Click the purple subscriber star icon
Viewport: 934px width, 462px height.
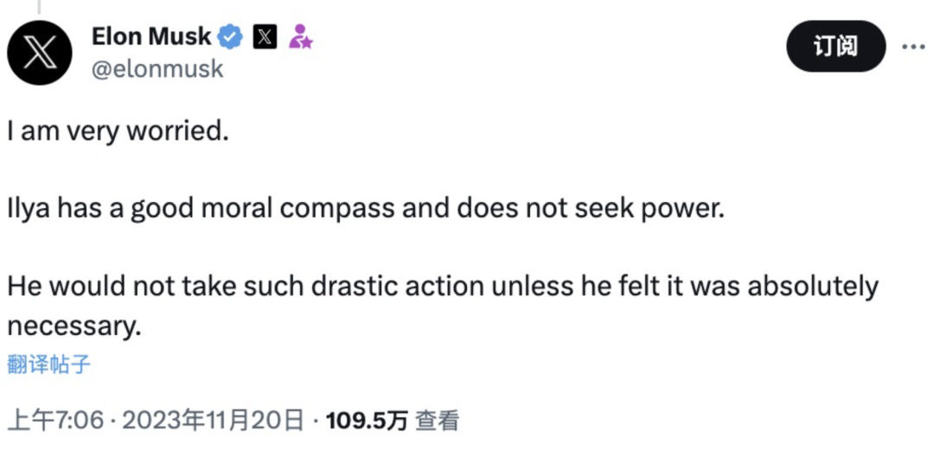pyautogui.click(x=300, y=37)
